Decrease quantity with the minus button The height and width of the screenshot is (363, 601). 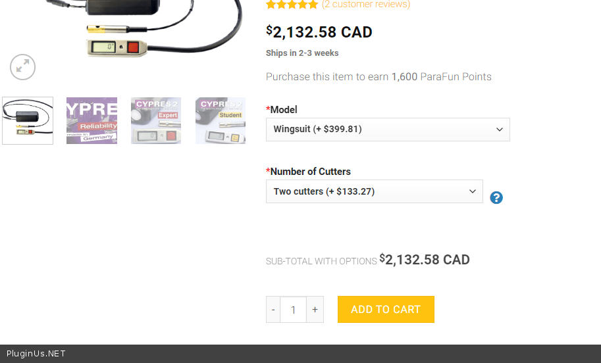coord(273,309)
